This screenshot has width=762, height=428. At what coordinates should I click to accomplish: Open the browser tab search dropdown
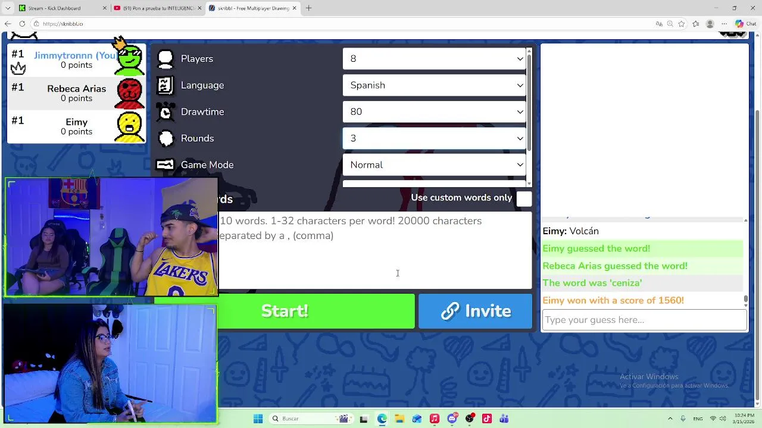coord(8,8)
